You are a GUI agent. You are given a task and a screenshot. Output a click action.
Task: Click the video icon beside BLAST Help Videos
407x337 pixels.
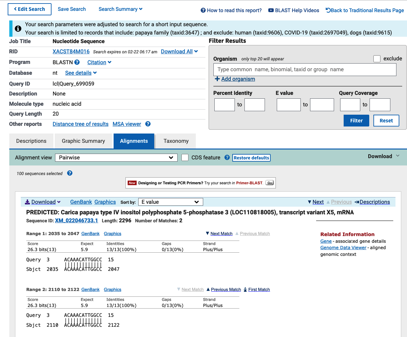click(271, 10)
